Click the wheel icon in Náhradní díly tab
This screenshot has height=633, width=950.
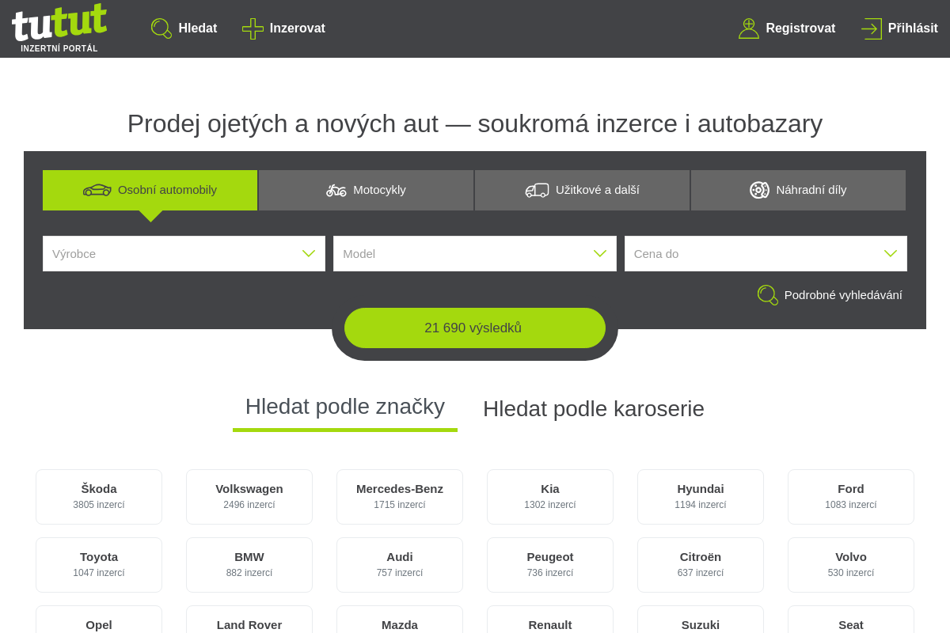tap(759, 190)
